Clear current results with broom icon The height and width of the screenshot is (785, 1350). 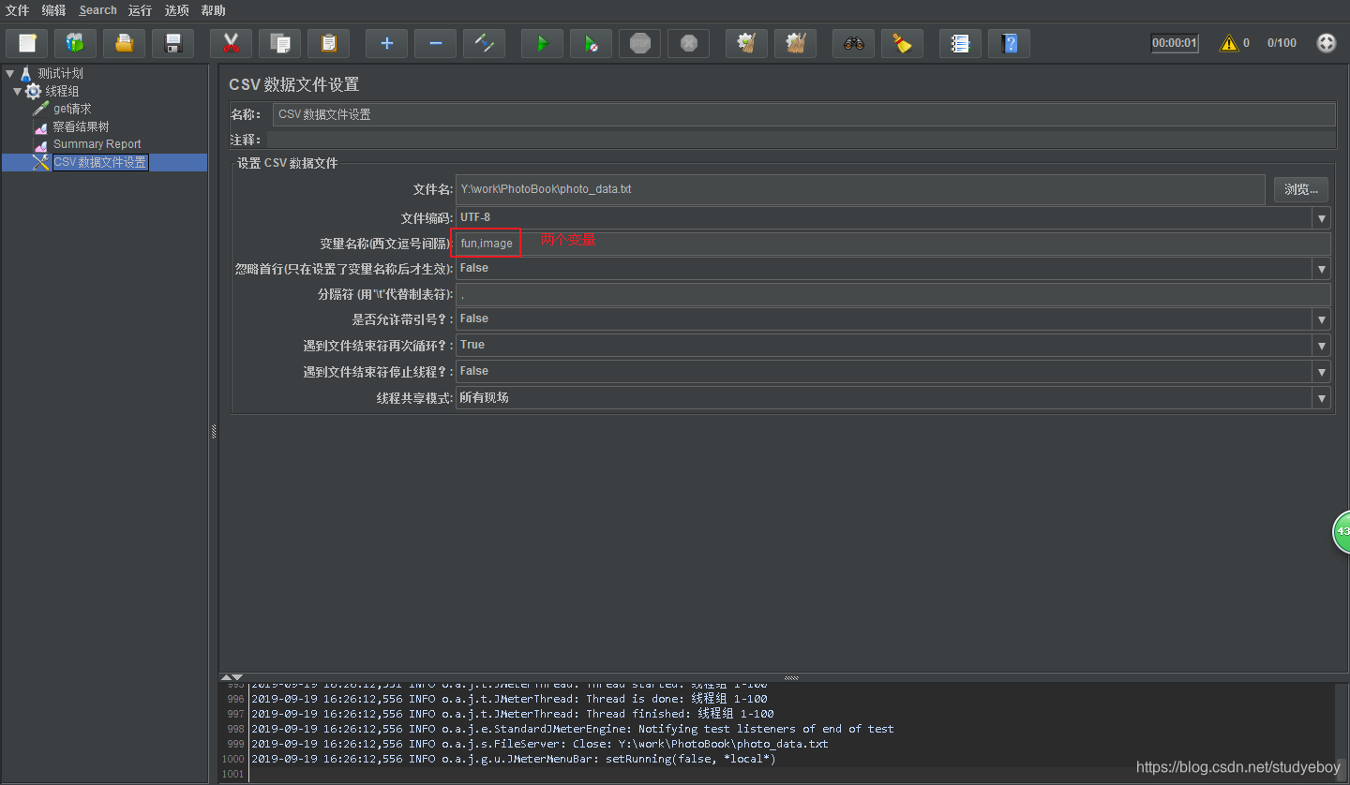coord(746,43)
